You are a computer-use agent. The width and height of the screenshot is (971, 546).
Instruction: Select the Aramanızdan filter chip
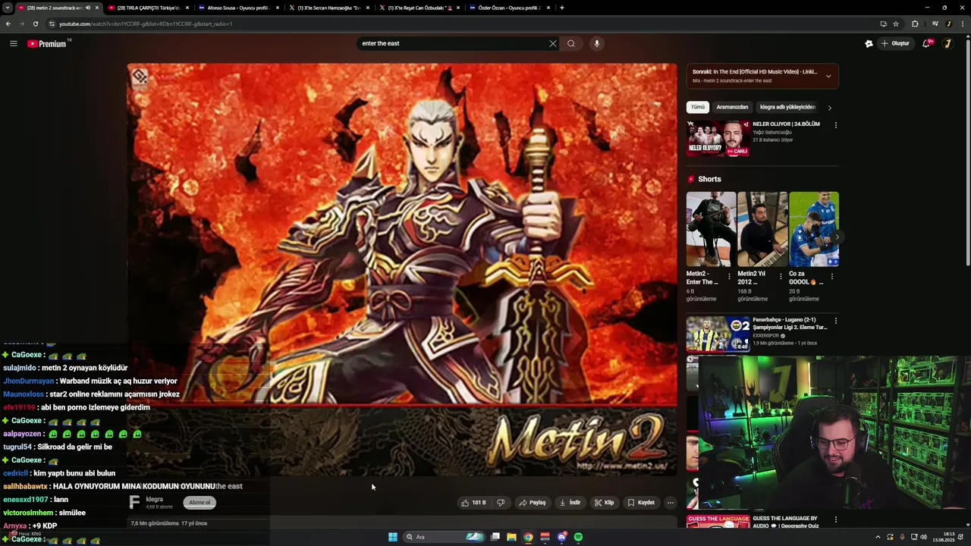click(732, 107)
